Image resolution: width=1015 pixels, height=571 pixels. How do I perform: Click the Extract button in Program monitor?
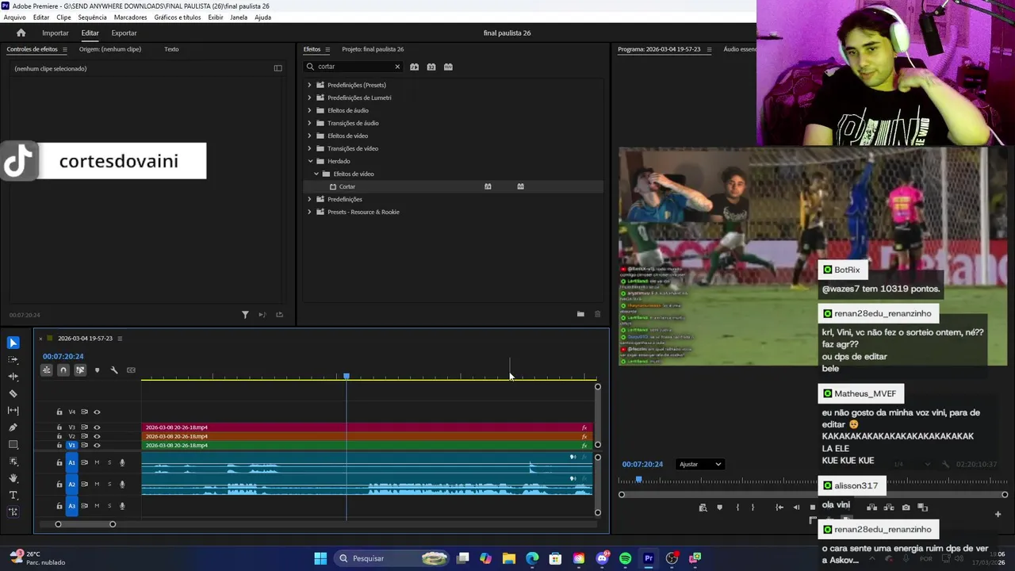(889, 508)
